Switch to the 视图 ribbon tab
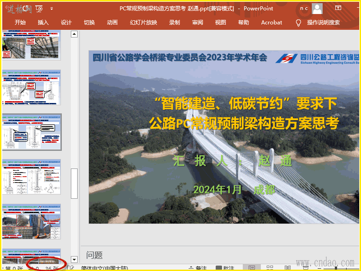Image resolution: width=361 pixels, height=271 pixels. (x=221, y=22)
